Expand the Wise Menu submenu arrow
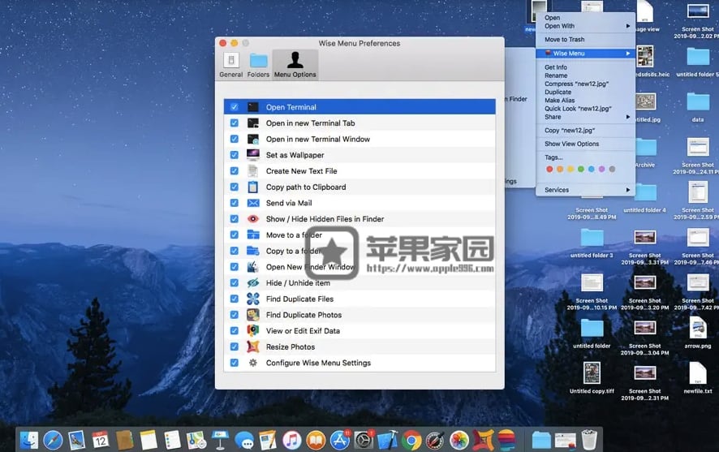719x452 pixels. tap(628, 54)
